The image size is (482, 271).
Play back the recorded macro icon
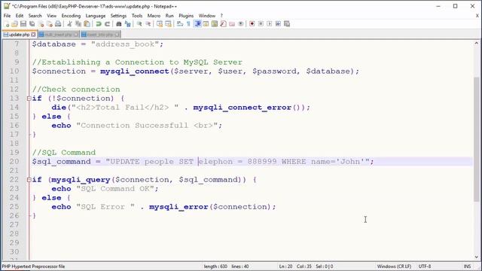coord(270,24)
